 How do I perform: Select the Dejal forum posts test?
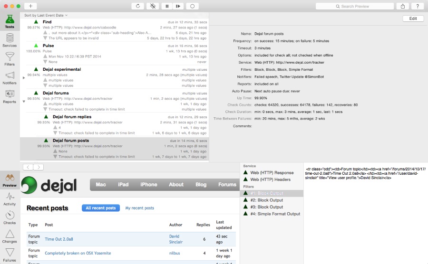[115, 149]
